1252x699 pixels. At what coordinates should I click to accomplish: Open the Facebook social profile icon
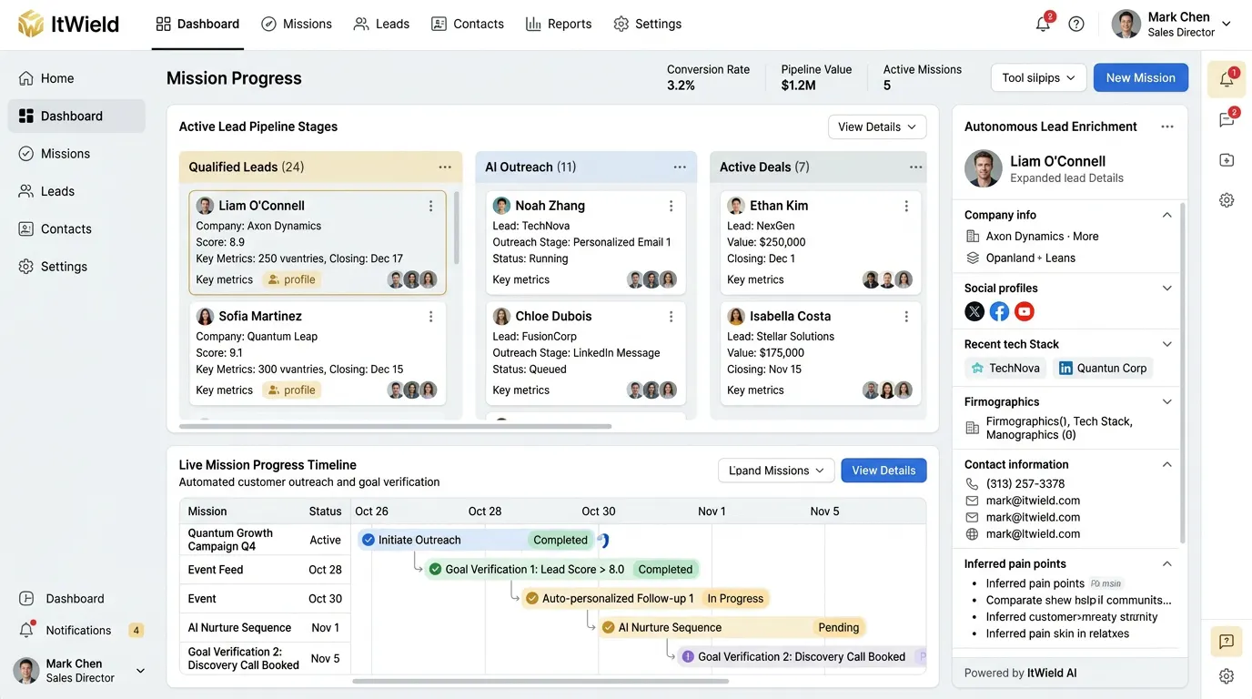999,311
